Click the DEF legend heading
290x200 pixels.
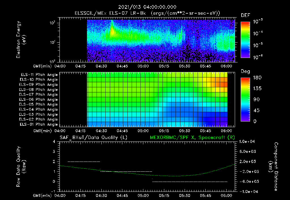245,16
